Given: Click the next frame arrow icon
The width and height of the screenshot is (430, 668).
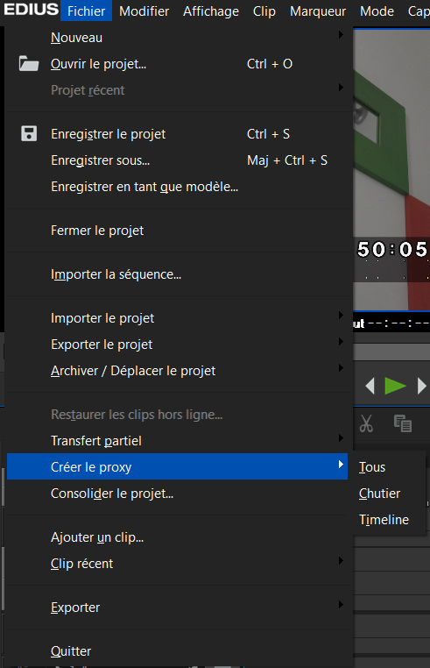Looking at the screenshot, I should tap(422, 386).
